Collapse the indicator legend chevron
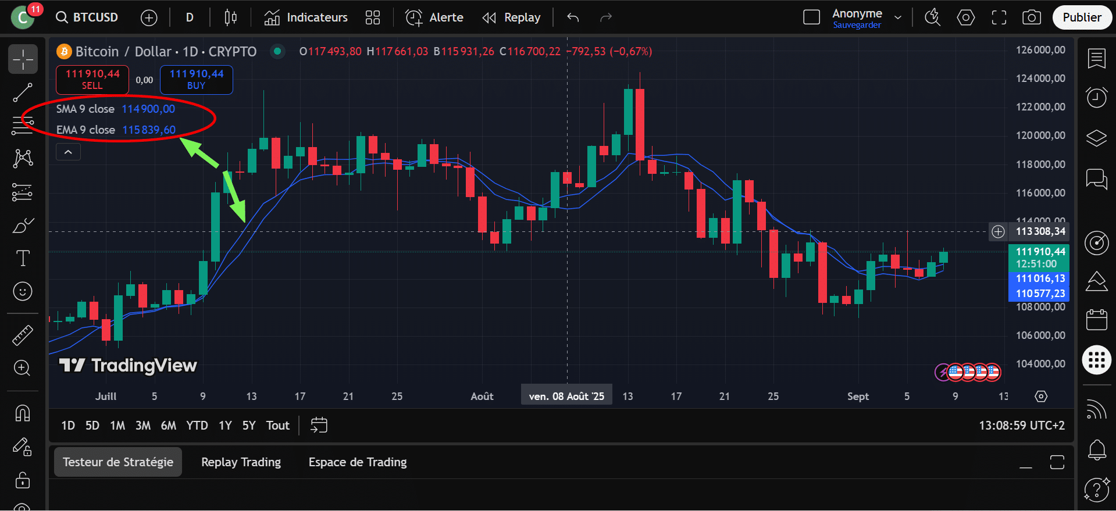This screenshot has width=1116, height=511. tap(68, 152)
